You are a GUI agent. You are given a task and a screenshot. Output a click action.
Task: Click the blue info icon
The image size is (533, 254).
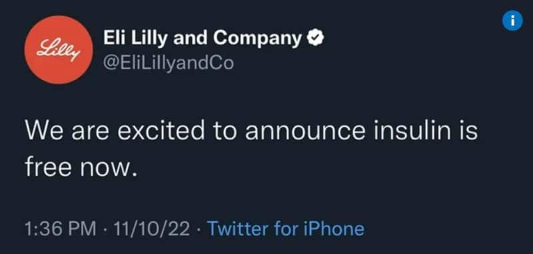point(512,21)
